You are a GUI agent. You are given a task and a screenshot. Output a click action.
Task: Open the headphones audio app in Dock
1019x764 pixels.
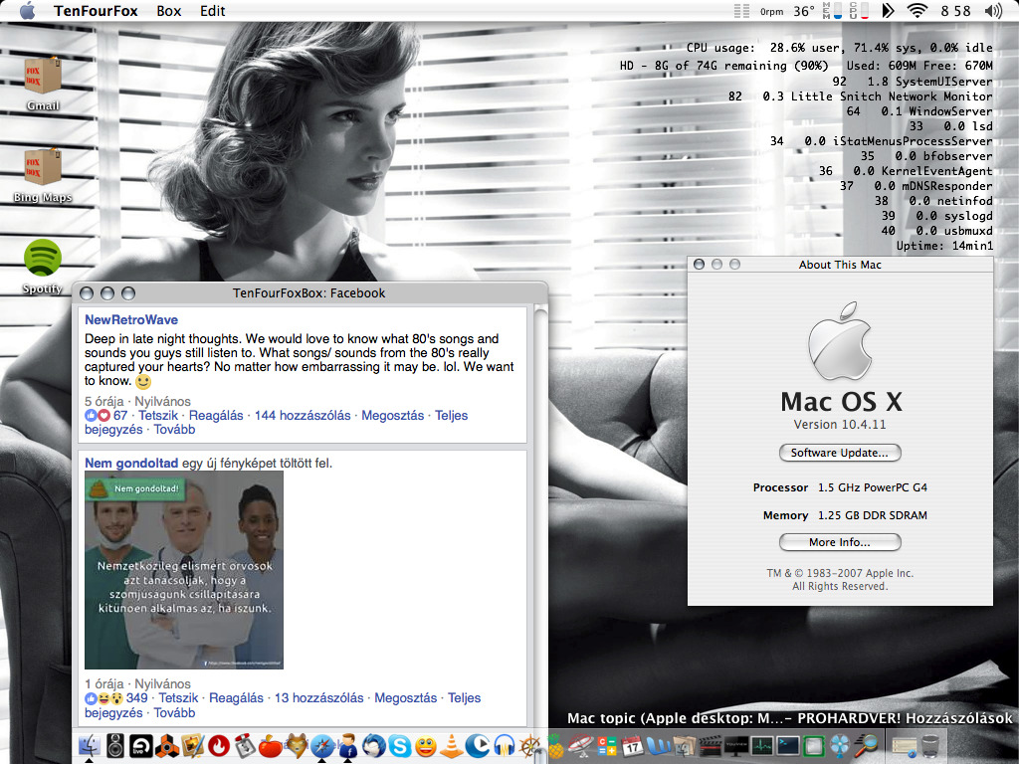point(504,746)
